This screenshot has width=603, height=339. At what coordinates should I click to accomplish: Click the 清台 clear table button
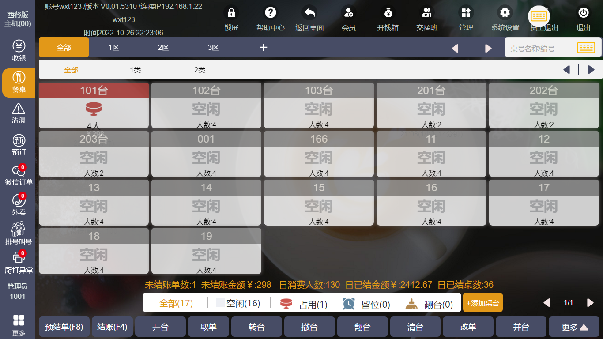click(415, 327)
